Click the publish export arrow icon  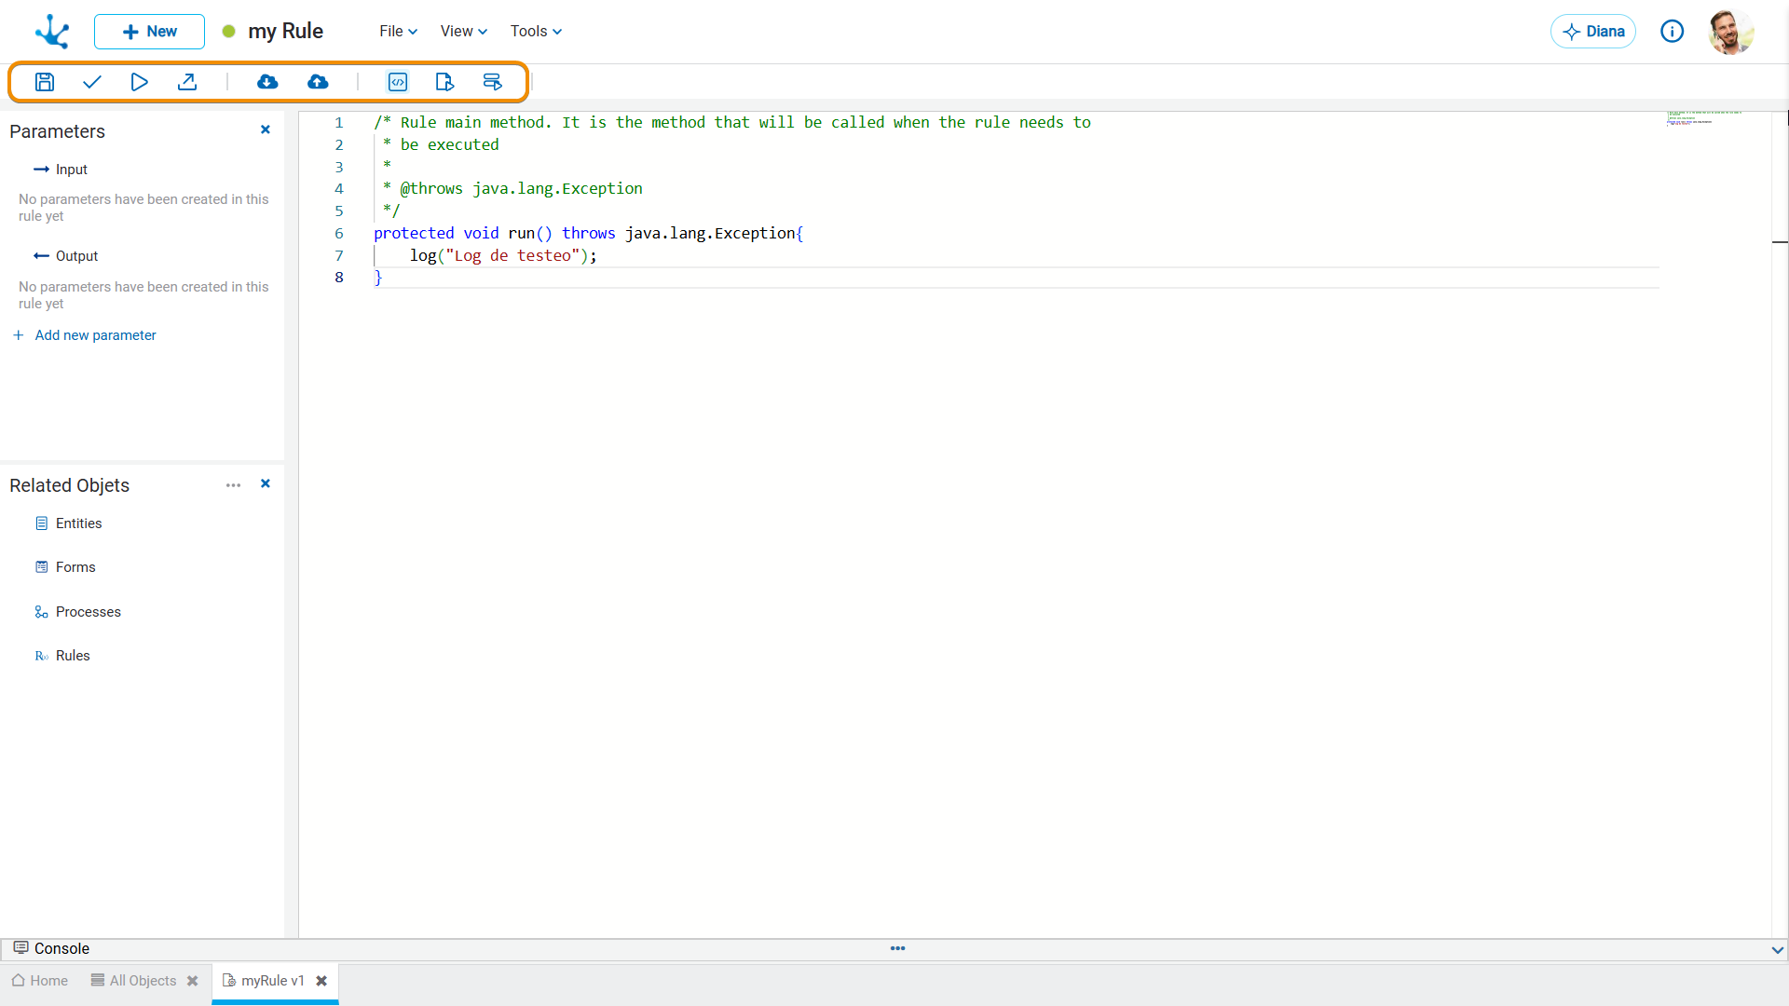(x=187, y=82)
